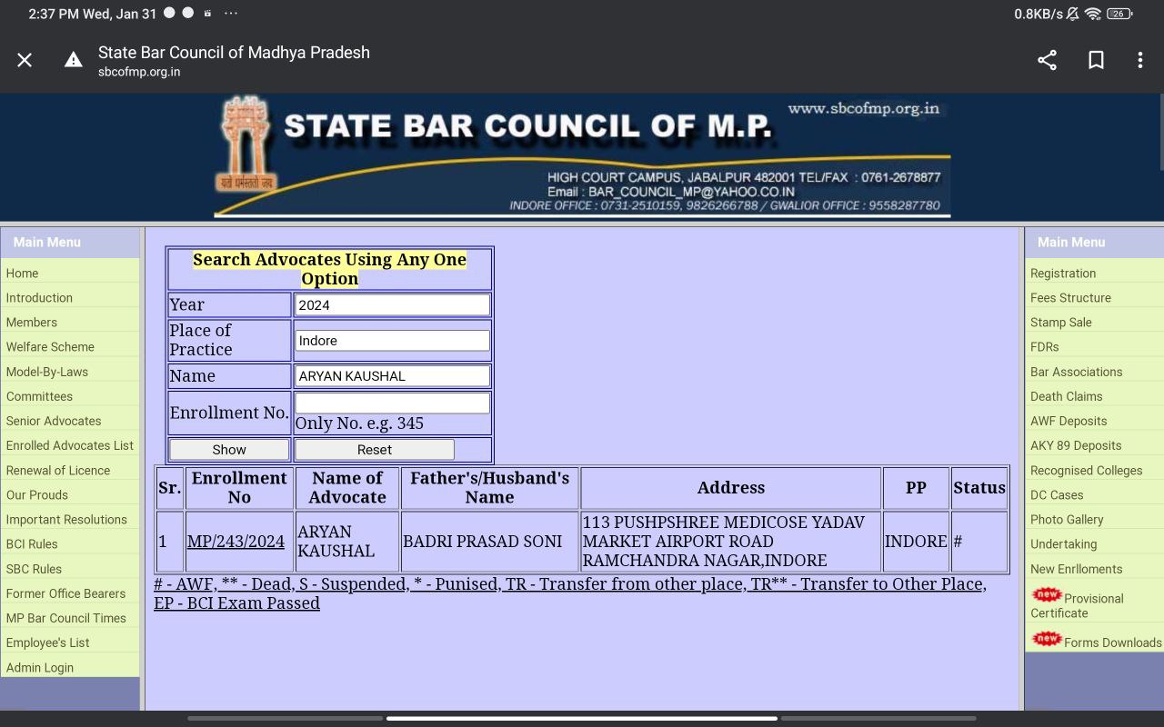Open Senior Advocates page
The height and width of the screenshot is (727, 1164).
point(54,421)
